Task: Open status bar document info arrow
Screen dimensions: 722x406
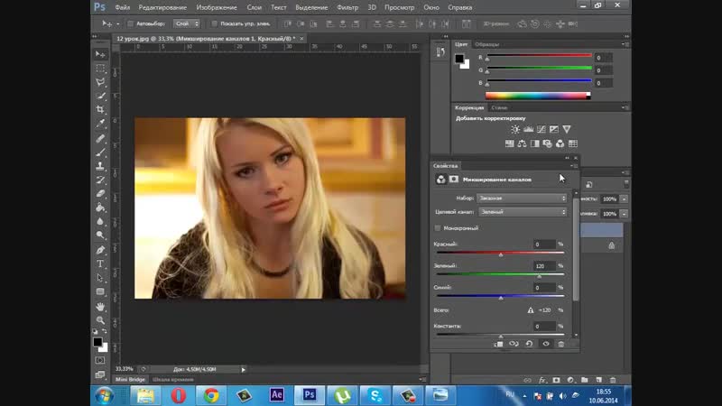Action: [x=243, y=369]
